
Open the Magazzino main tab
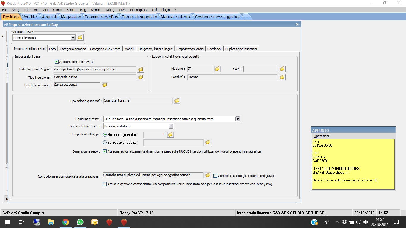pyautogui.click(x=71, y=17)
